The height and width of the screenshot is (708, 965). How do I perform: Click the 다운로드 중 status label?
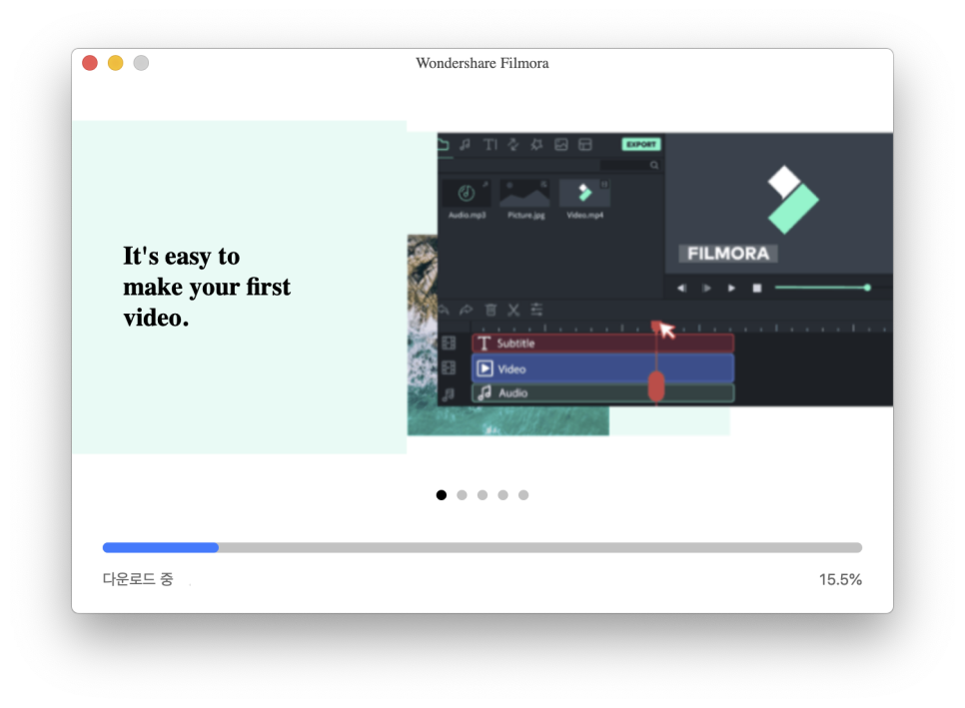click(138, 579)
